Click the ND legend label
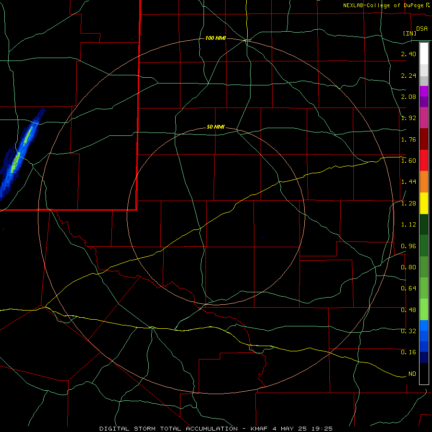Screen dimensions: 432x432 412,374
